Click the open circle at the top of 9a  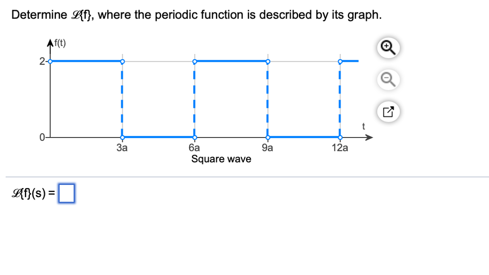pos(267,61)
